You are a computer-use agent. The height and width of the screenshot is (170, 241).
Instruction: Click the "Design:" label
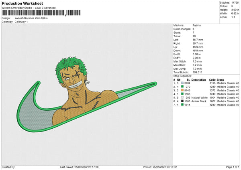tap(6, 18)
